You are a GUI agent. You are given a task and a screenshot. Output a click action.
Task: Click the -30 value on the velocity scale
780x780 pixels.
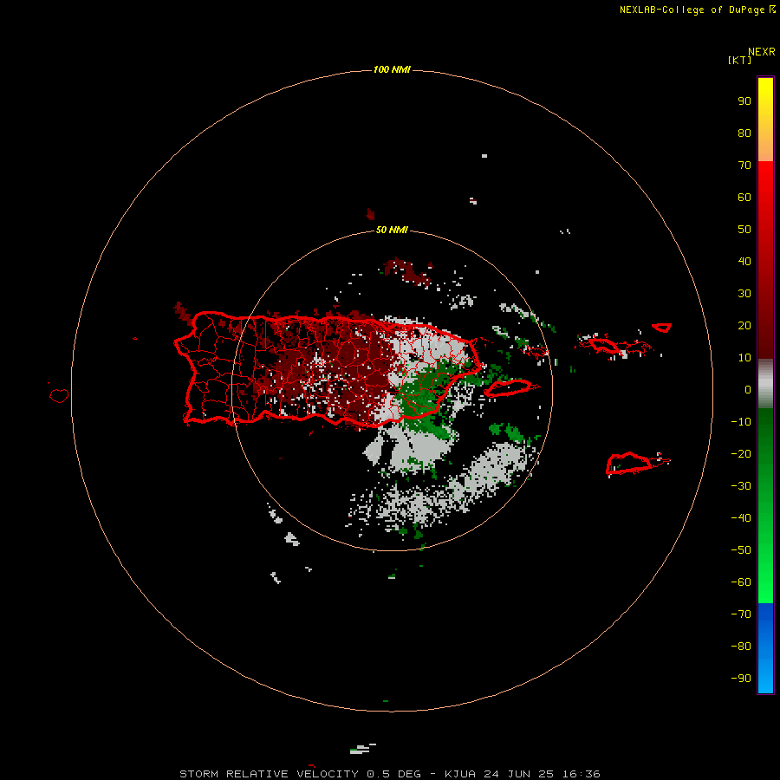(x=741, y=486)
